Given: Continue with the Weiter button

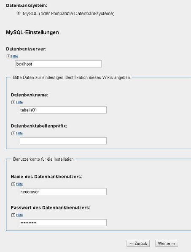Looking at the screenshot, I should click(167, 244).
